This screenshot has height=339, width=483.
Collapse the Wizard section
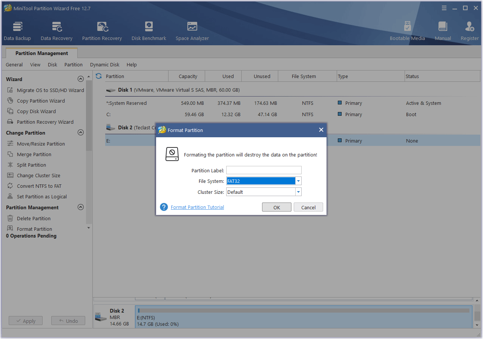80,79
